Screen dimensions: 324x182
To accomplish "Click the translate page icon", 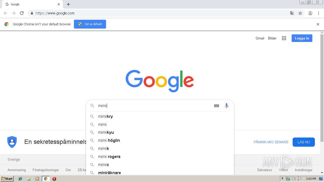I will (x=292, y=13).
